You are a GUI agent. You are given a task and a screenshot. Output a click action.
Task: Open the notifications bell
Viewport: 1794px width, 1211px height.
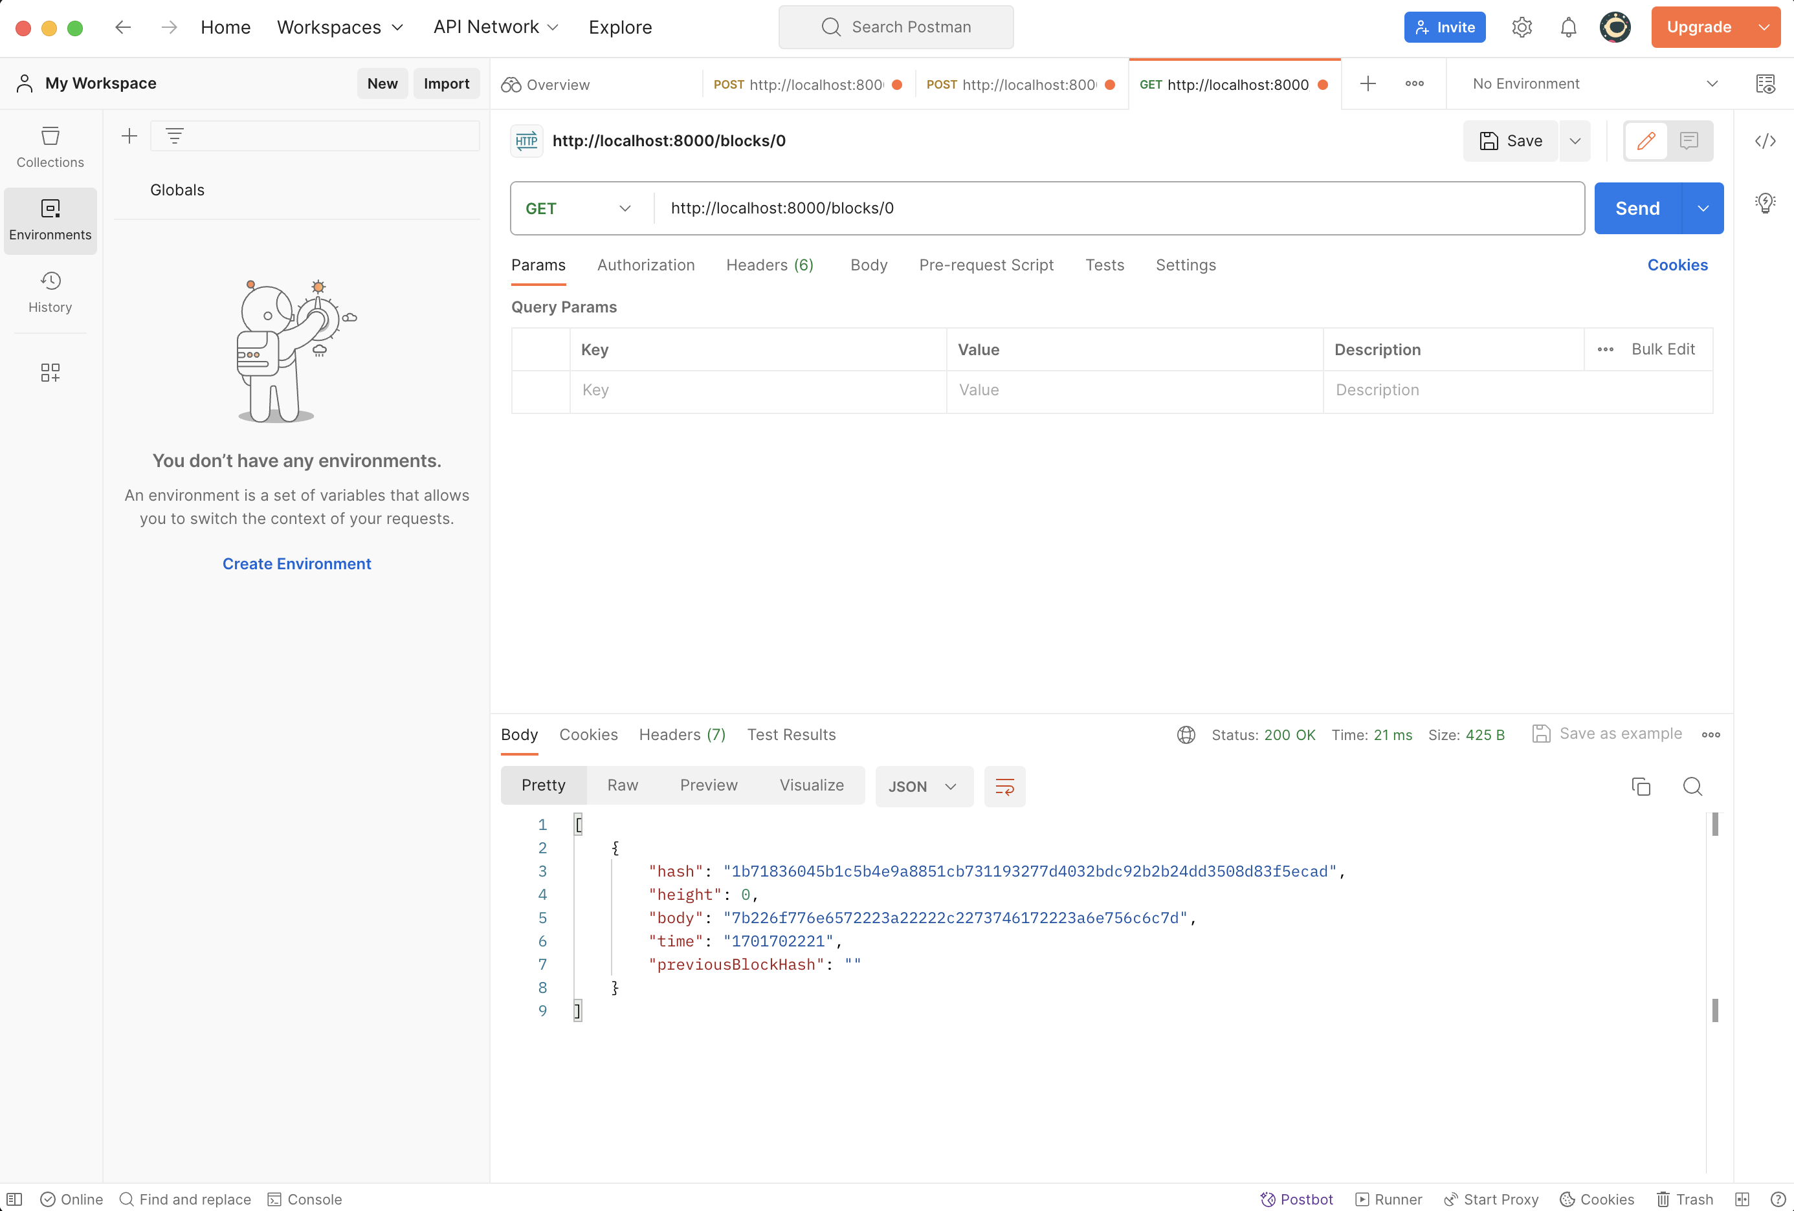[1568, 28]
